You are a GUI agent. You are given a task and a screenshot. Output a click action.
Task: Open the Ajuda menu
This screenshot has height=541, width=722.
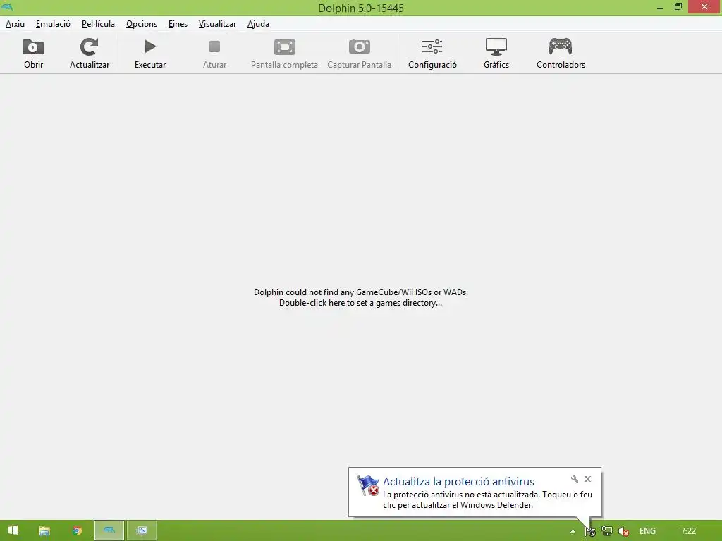click(258, 24)
